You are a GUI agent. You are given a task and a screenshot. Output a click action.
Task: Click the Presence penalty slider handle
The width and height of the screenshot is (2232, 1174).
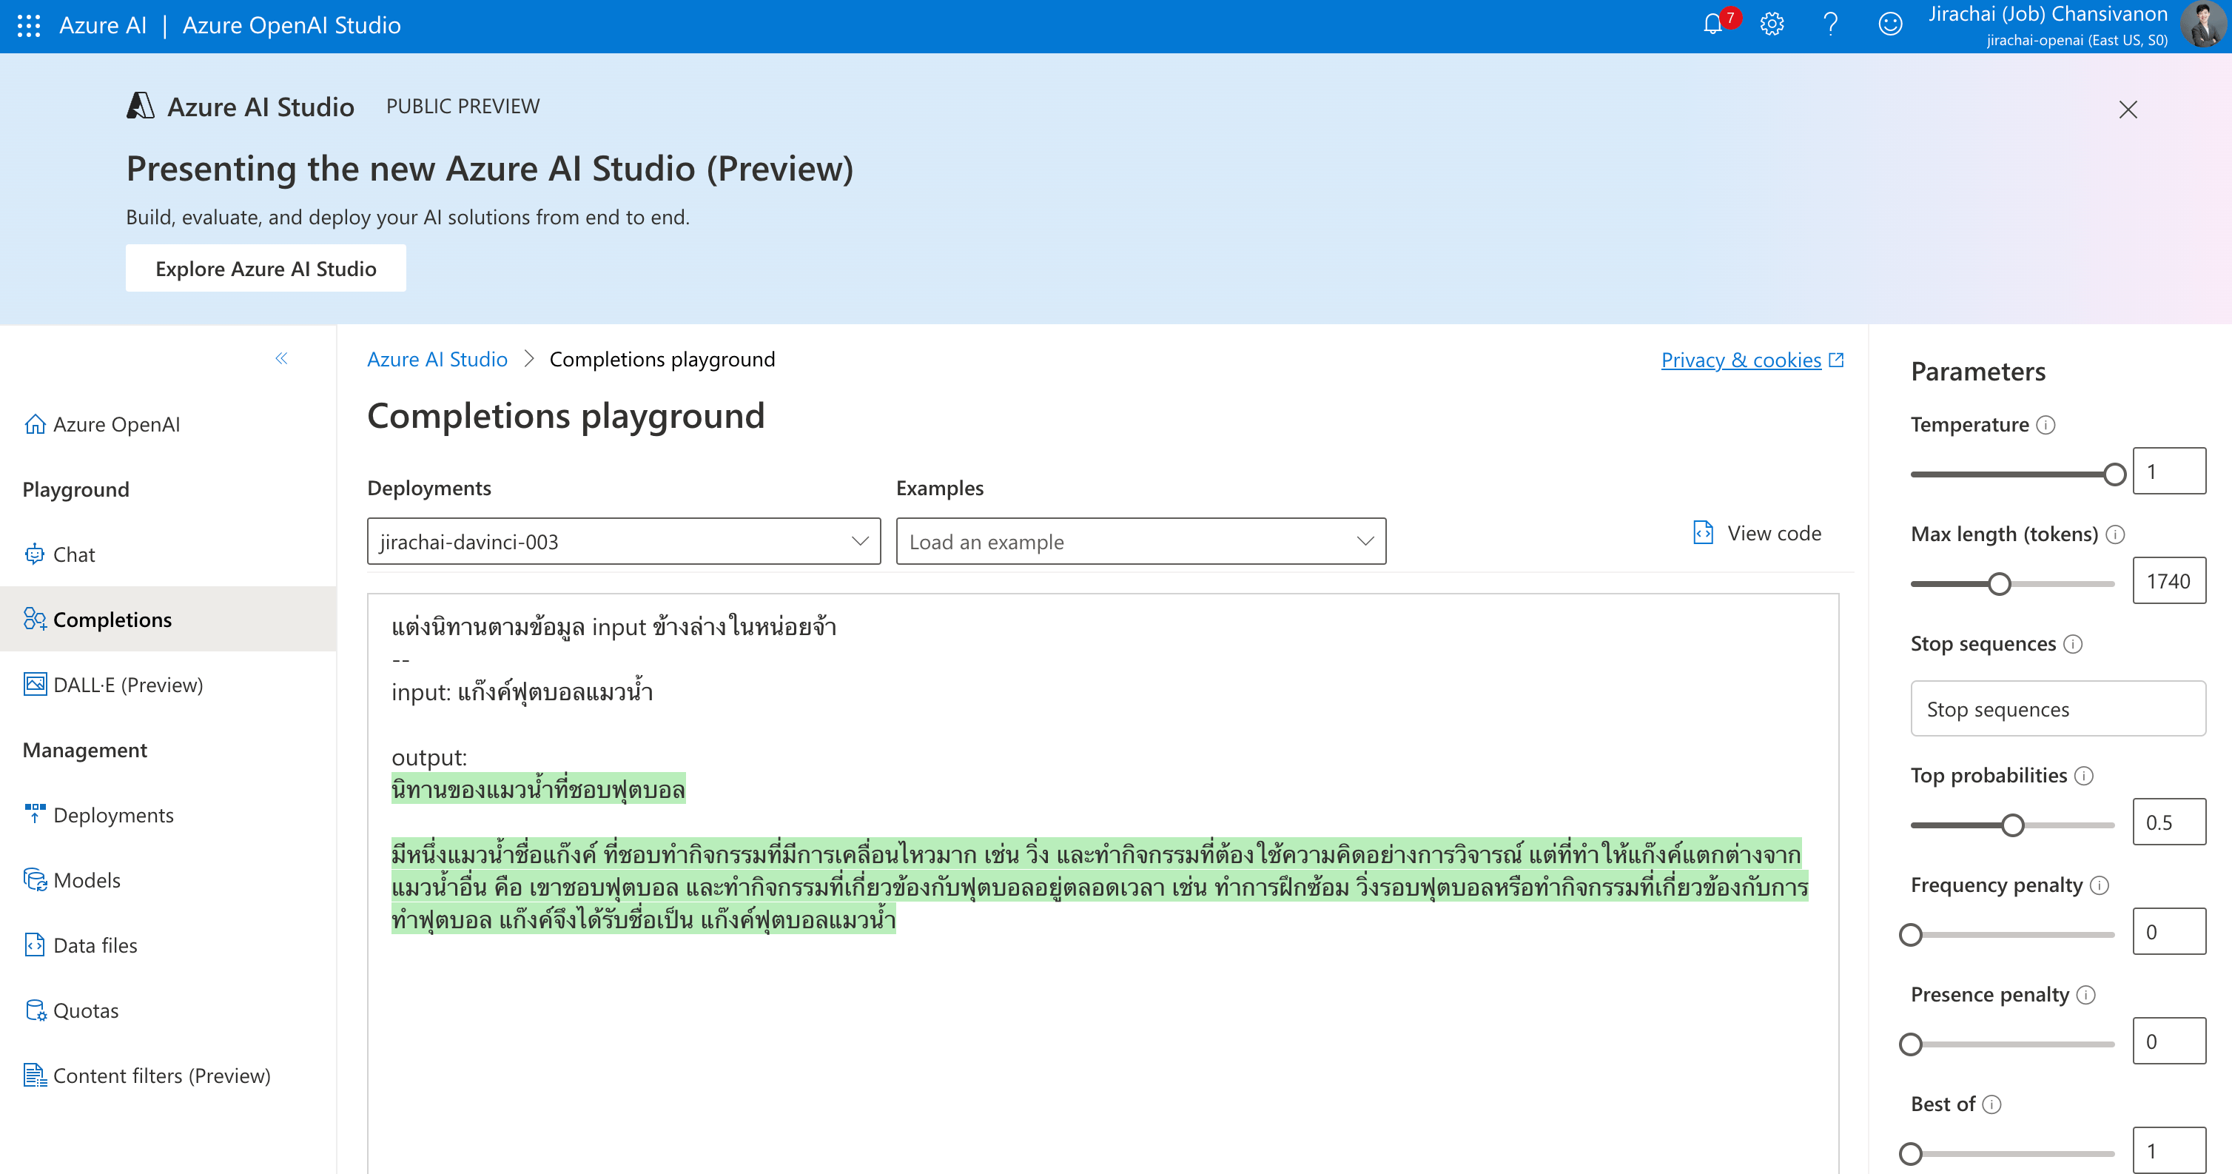(x=1911, y=1044)
